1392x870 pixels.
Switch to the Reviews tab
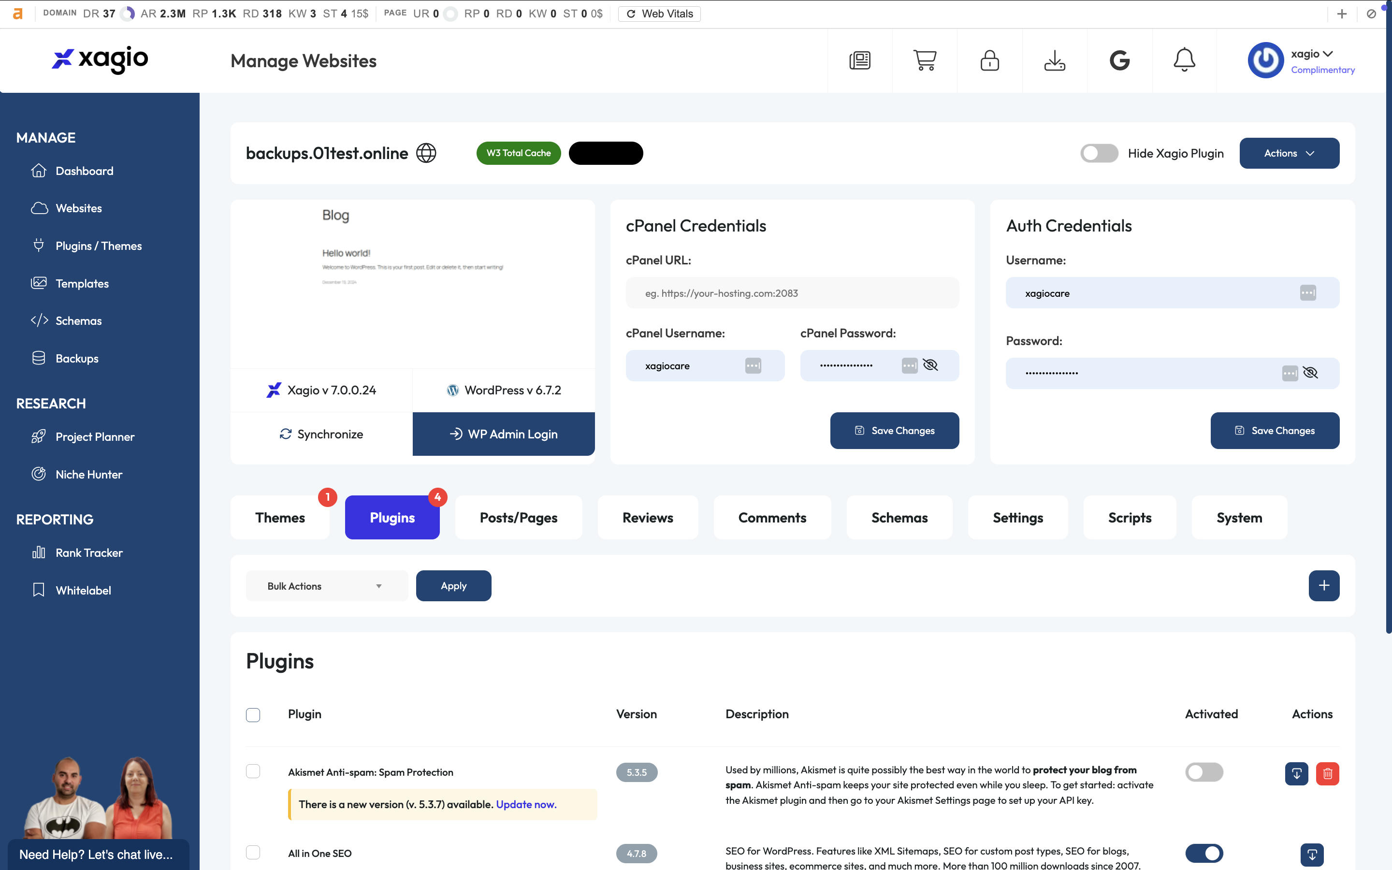[x=648, y=517]
